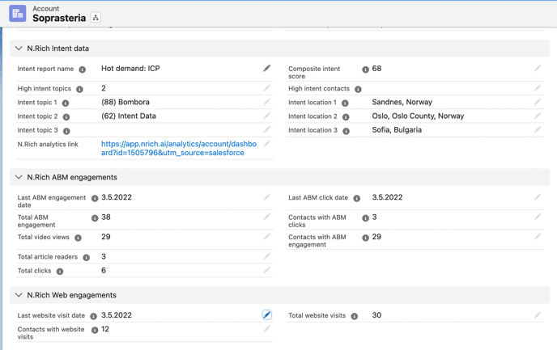Click the Soprasteria account title
Screen dimensions: 557x350
coord(59,18)
